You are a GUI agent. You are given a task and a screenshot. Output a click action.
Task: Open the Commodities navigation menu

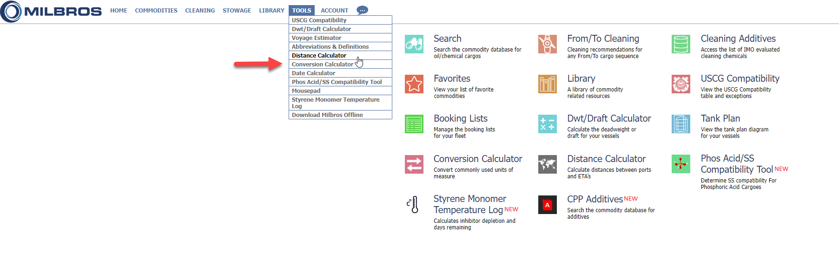tap(156, 10)
